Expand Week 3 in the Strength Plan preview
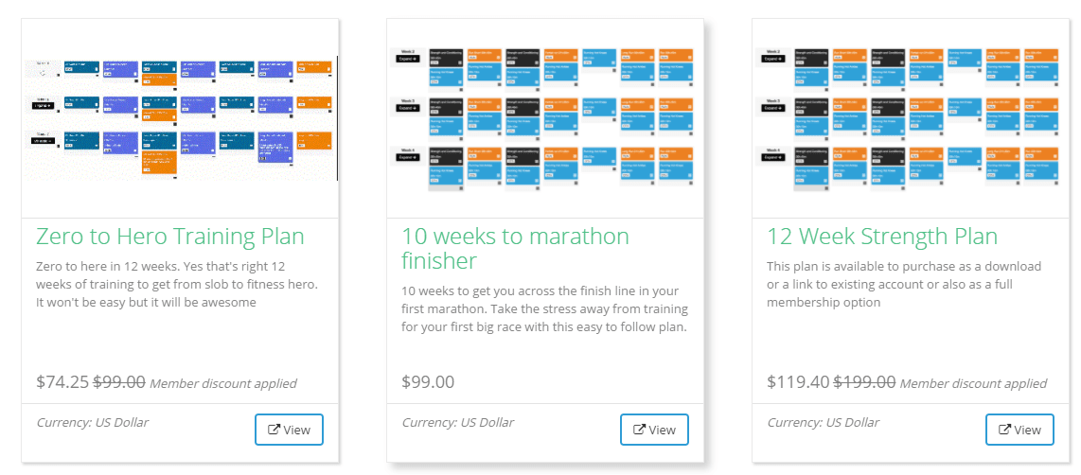1081x475 pixels. 773,108
